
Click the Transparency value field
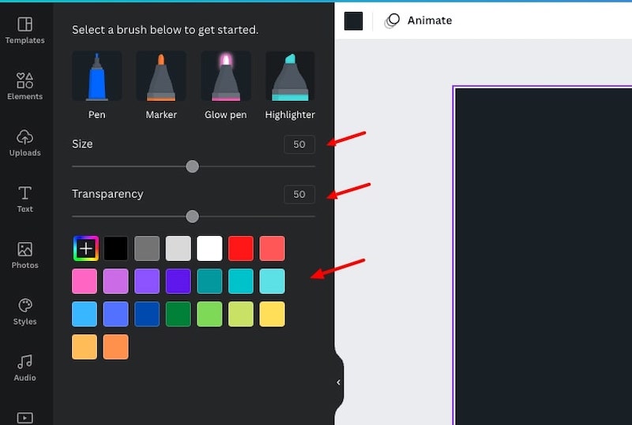(x=299, y=195)
